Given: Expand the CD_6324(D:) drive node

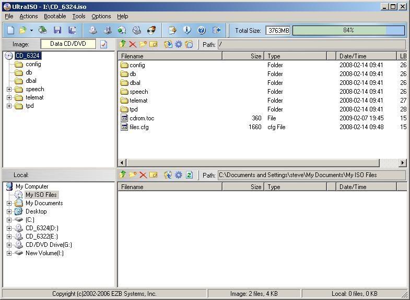Looking at the screenshot, I should [9, 228].
